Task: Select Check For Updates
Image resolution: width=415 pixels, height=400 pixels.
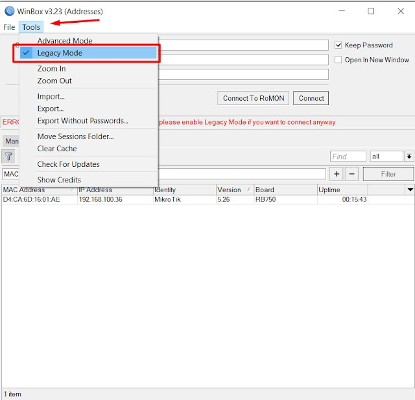Action: pos(89,164)
